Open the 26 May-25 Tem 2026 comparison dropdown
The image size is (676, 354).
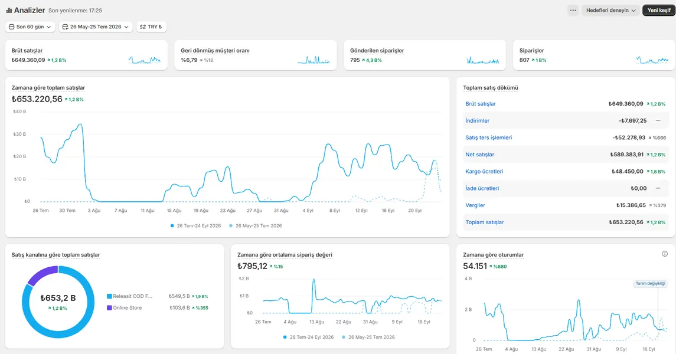click(96, 27)
